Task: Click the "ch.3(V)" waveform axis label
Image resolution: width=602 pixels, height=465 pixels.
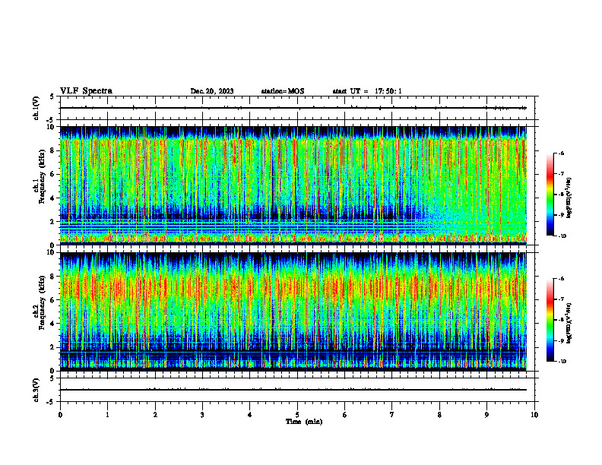Action: click(36, 390)
